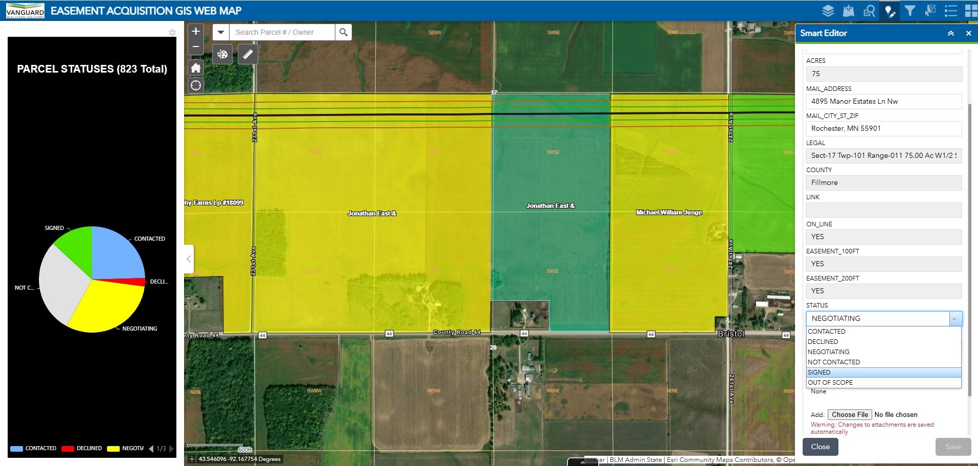Image resolution: width=978 pixels, height=466 pixels.
Task: Click the Close button
Action: click(x=820, y=447)
